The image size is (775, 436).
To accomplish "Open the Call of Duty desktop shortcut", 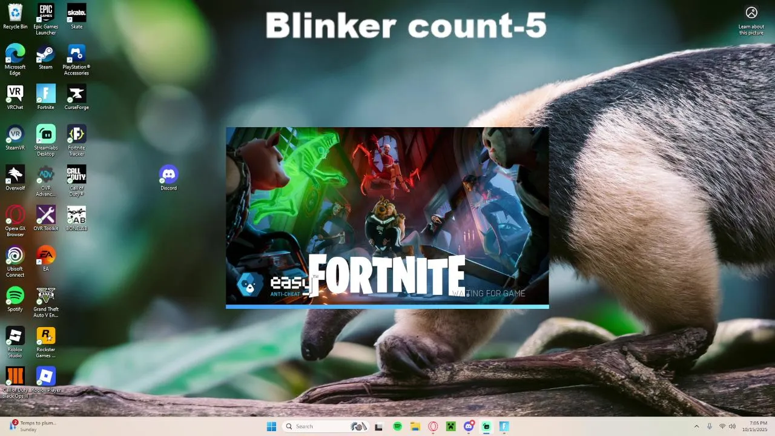I will tap(76, 180).
